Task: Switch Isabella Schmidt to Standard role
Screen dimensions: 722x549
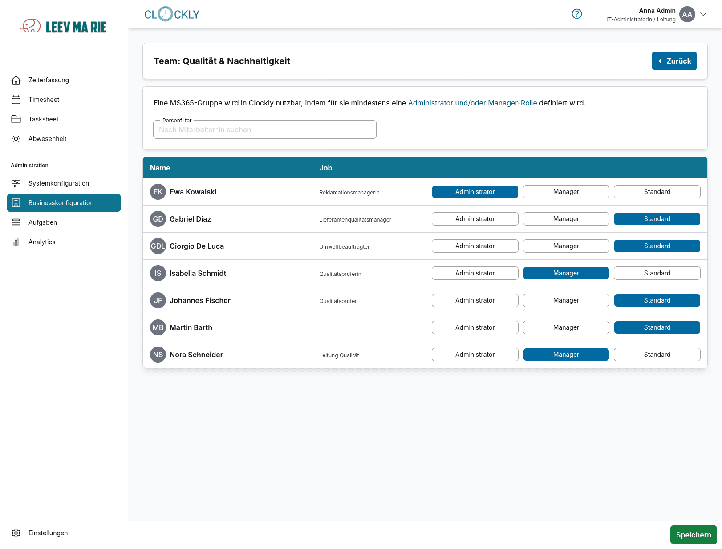Action: tap(657, 273)
